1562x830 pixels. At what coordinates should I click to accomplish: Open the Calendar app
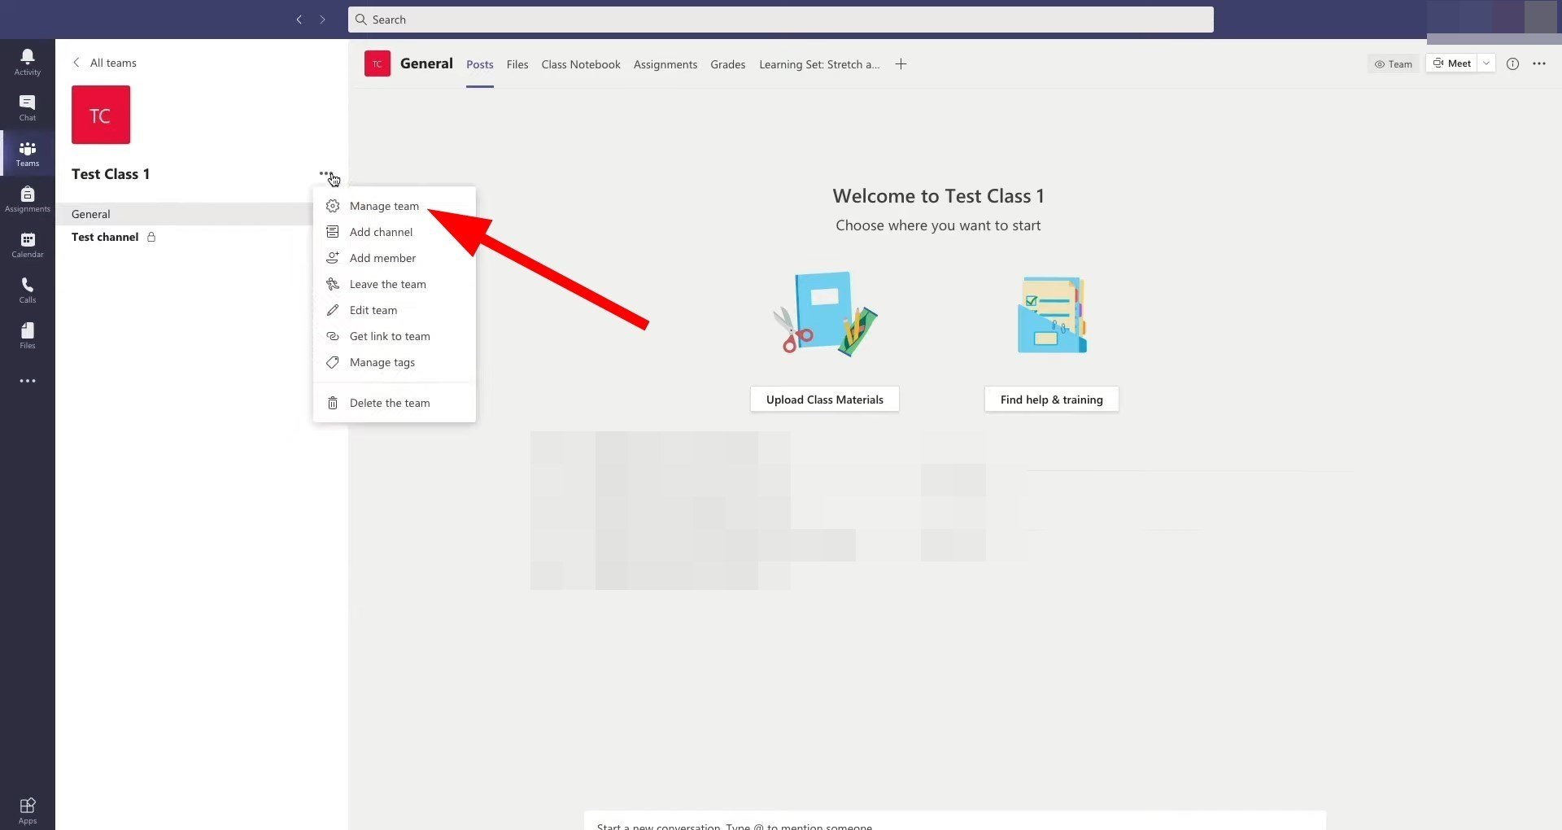tap(28, 244)
